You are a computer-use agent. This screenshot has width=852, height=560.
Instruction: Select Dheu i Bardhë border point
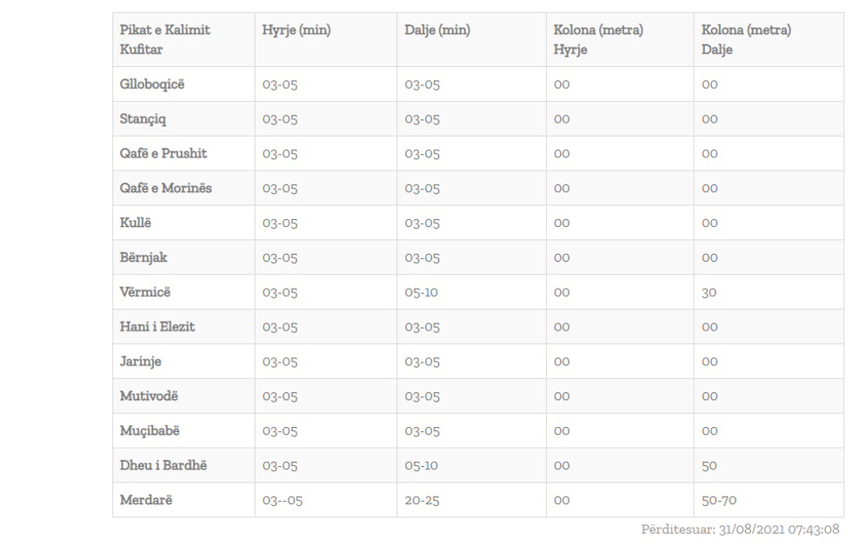(x=163, y=465)
